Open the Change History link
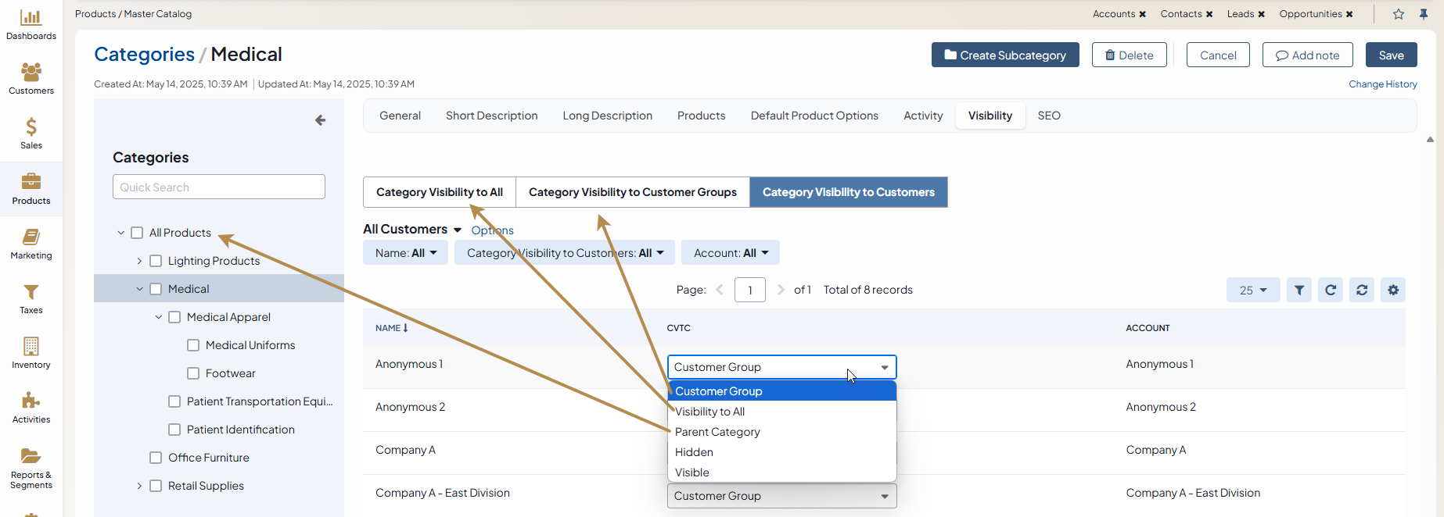Screen dimensions: 1444x517 coord(1382,84)
